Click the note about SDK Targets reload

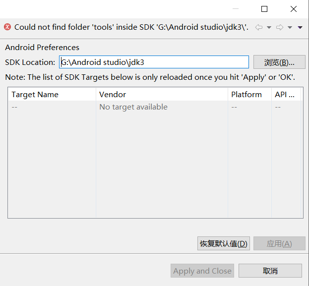(x=150, y=77)
